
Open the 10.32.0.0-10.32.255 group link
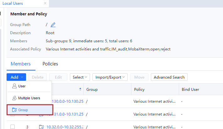[65, 127]
